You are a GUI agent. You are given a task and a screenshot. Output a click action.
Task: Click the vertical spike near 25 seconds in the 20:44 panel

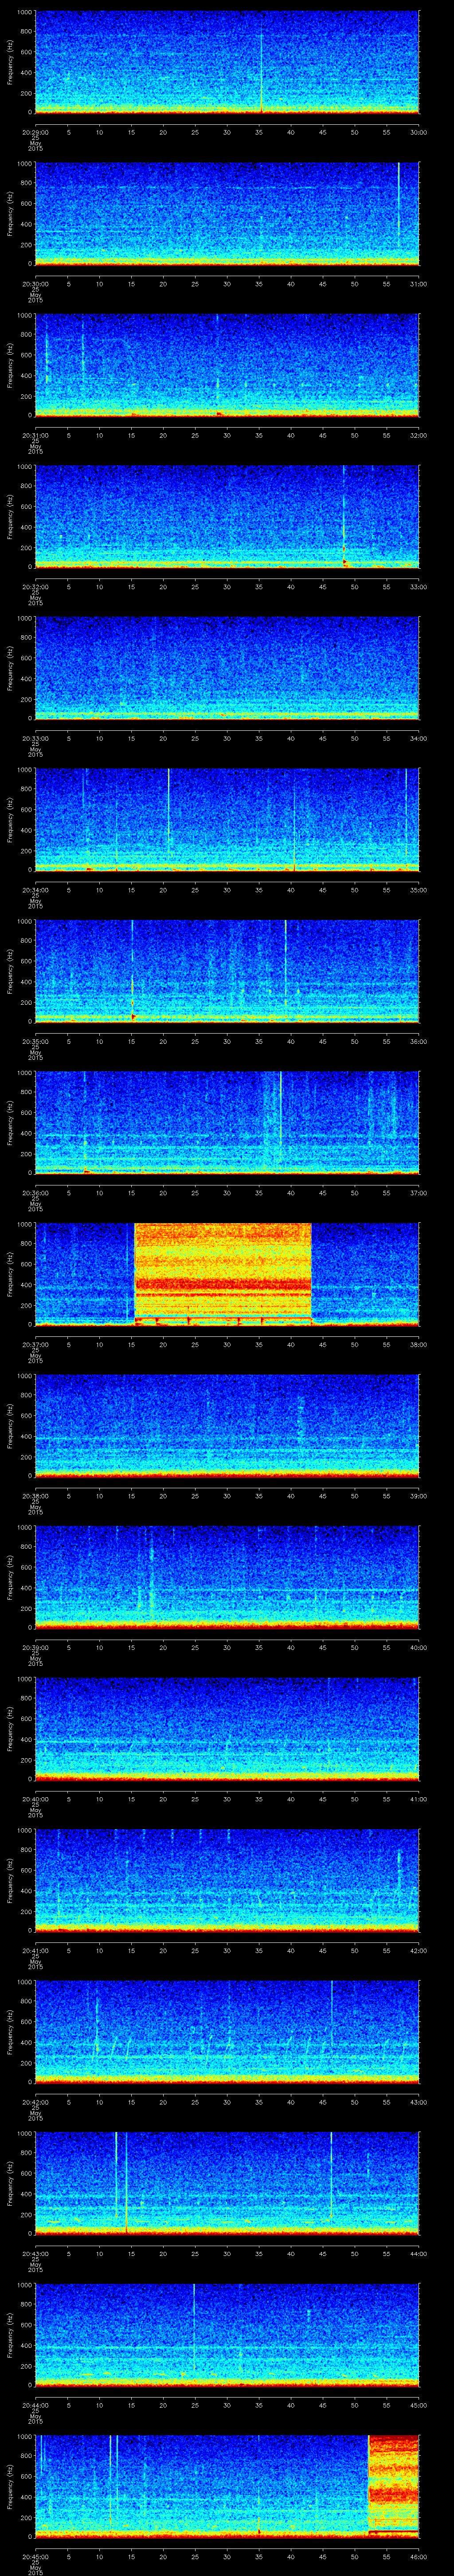click(194, 2328)
